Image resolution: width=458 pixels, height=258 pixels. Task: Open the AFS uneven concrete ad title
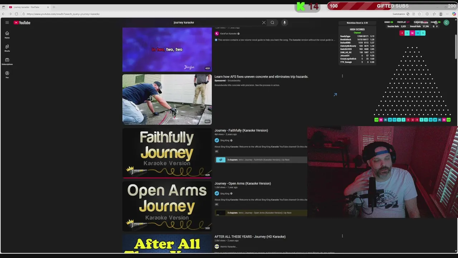[261, 77]
